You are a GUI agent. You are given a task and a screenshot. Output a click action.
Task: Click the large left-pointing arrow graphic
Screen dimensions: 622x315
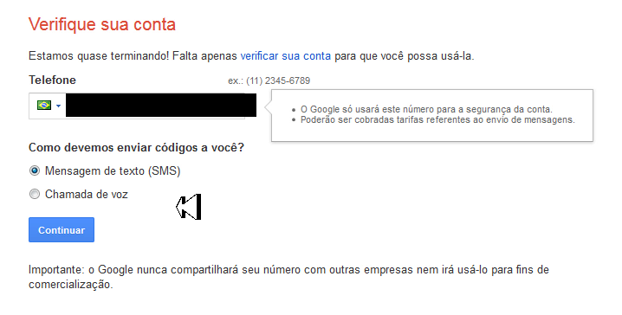[189, 207]
